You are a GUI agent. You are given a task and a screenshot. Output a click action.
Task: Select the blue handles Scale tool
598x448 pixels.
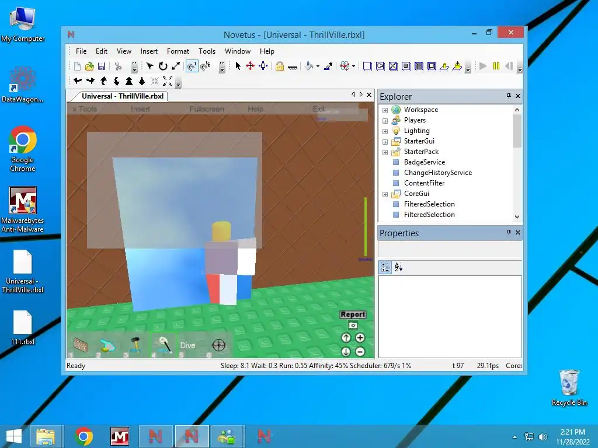tap(263, 66)
